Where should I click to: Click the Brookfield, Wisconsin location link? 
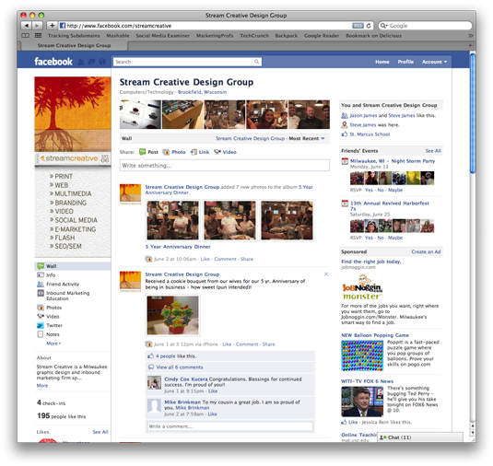point(202,92)
